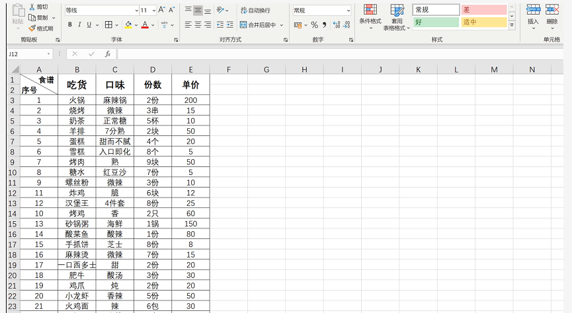This screenshot has height=313, width=572.
Task: Increase decimal places
Action: click(x=337, y=25)
